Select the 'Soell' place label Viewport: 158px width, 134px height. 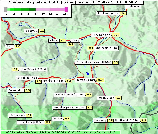pyautogui.click(x=10, y=46)
